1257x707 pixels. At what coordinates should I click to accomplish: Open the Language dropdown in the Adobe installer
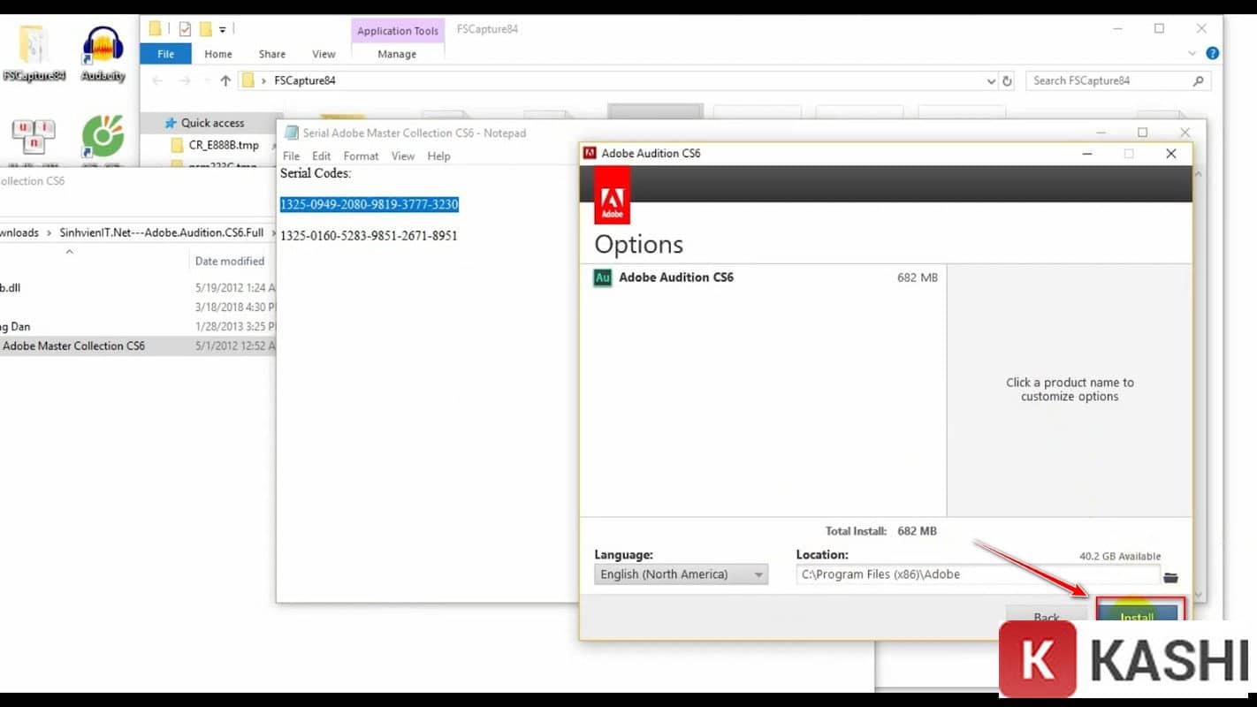pyautogui.click(x=681, y=574)
